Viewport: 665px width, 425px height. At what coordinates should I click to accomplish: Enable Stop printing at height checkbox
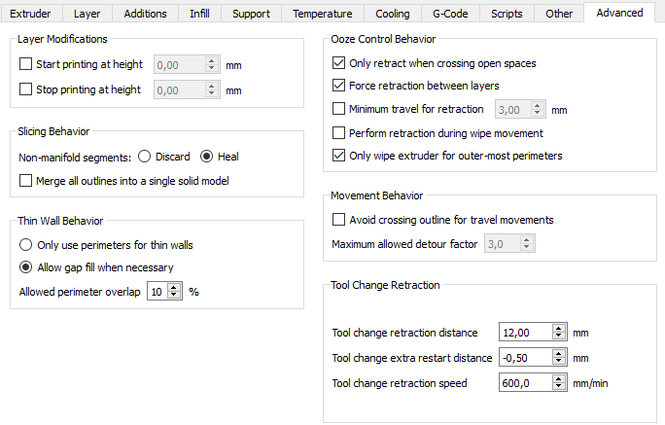(x=26, y=89)
